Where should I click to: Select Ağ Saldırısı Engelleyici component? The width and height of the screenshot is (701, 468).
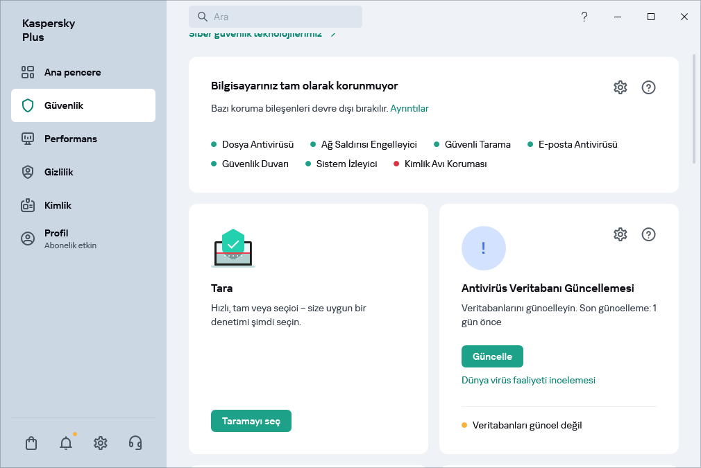pos(364,144)
